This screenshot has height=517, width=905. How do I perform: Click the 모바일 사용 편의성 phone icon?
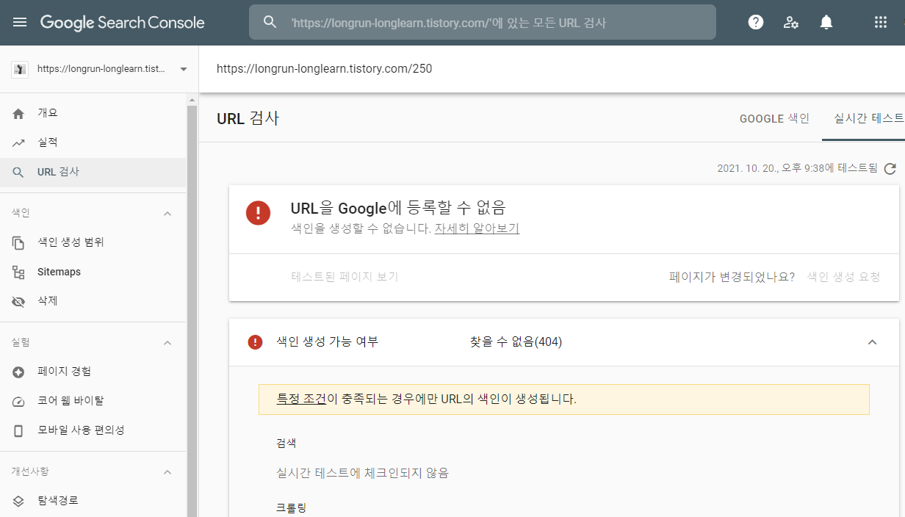[19, 430]
